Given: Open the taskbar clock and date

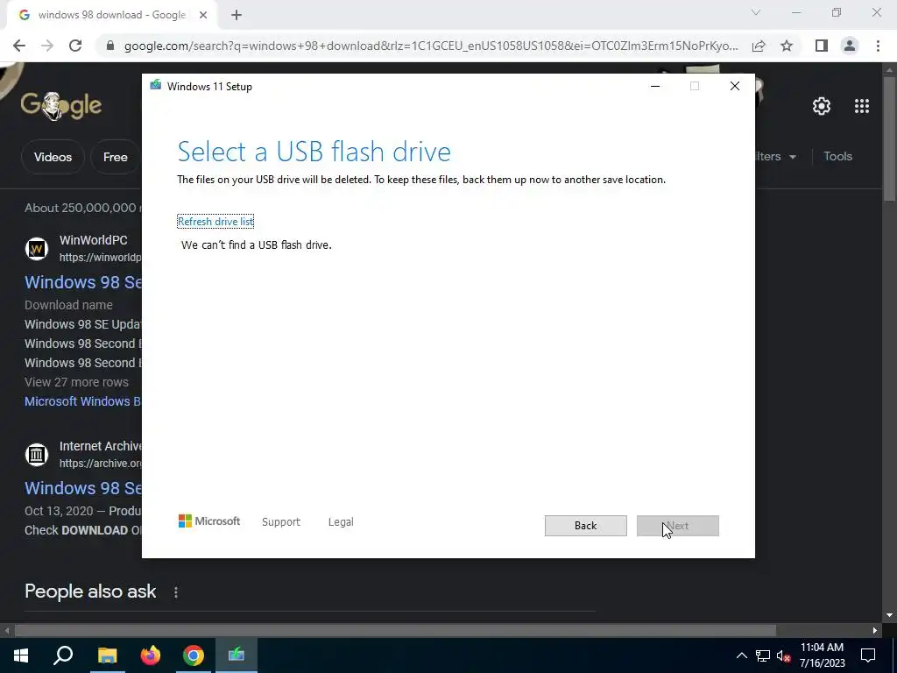Looking at the screenshot, I should click(x=822, y=655).
